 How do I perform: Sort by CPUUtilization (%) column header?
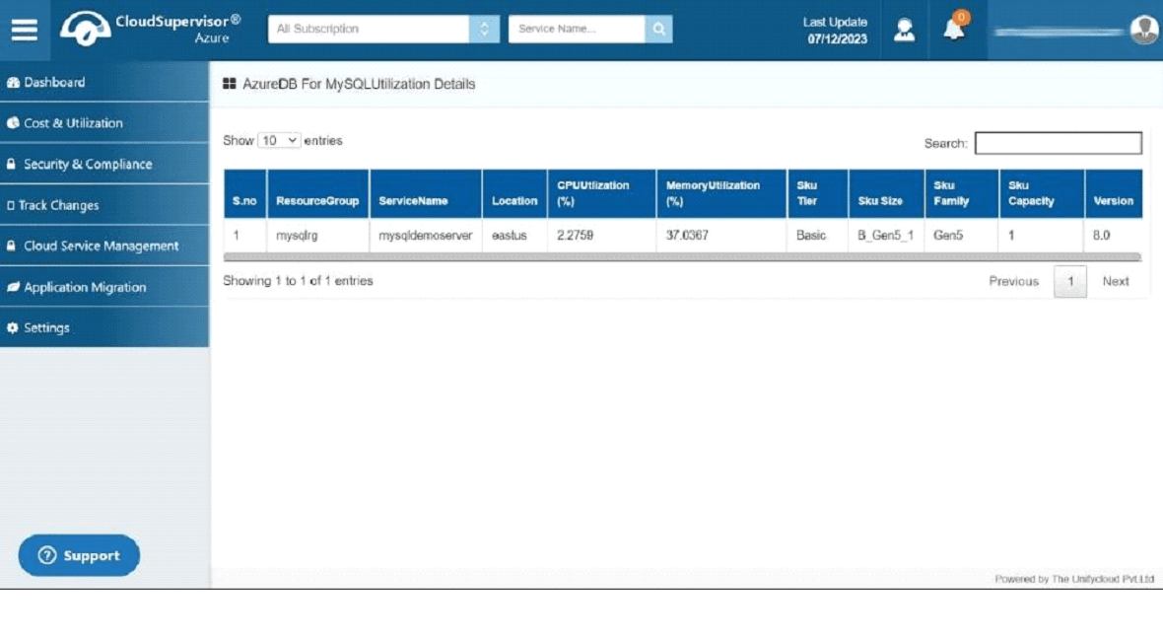601,193
